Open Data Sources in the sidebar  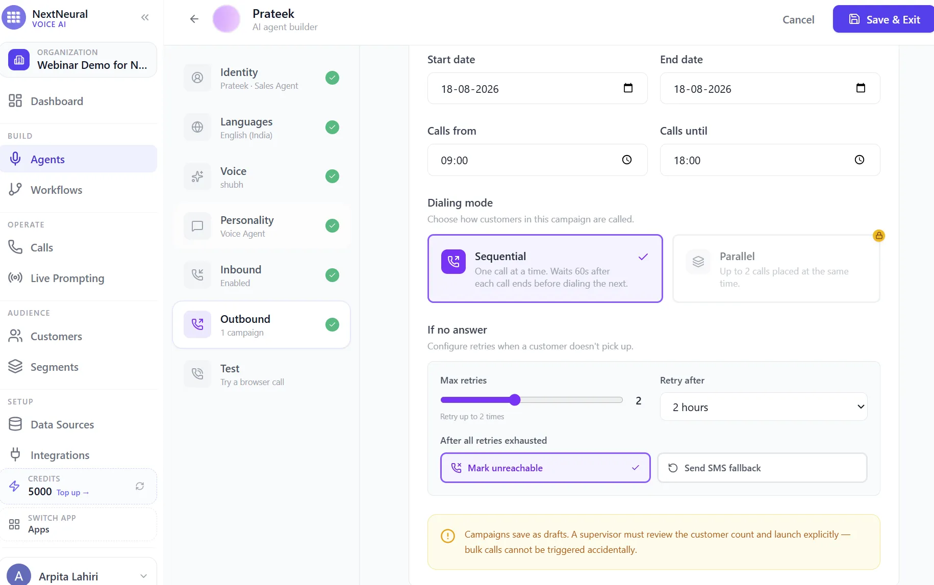click(79, 424)
